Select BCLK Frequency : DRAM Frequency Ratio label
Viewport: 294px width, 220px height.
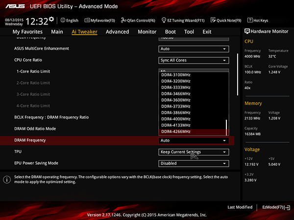pos(51,117)
